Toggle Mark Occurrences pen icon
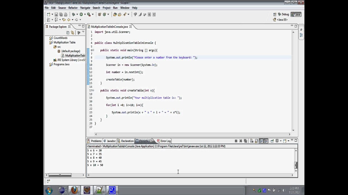The height and width of the screenshot is (195, 348). [140, 14]
